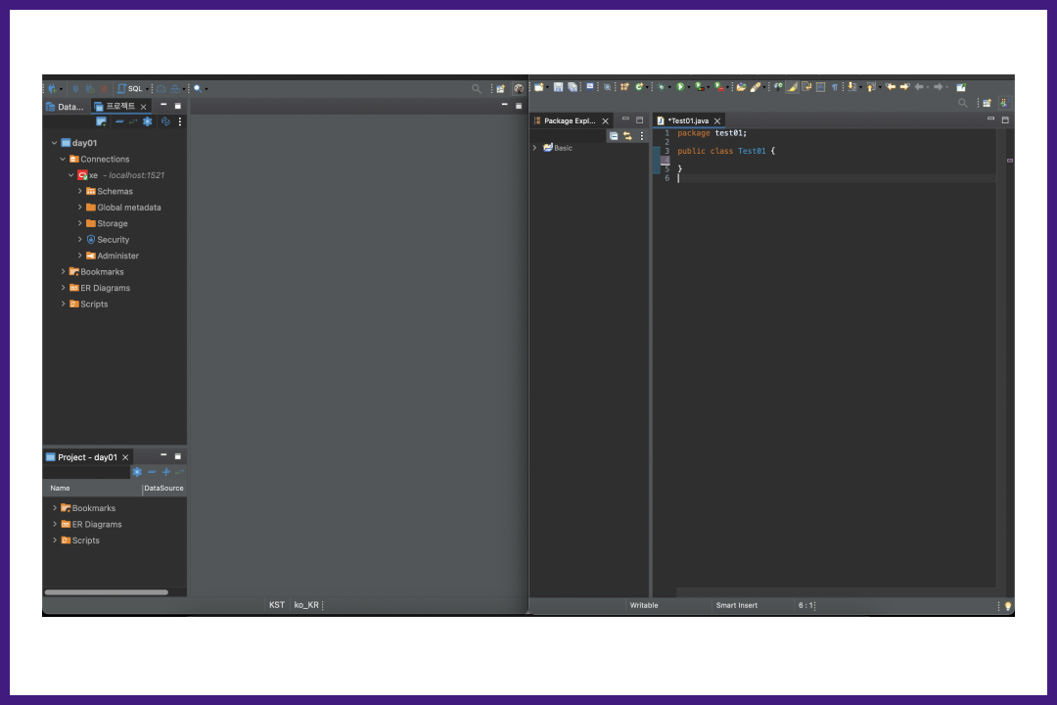Toggle Show Whitespace Characters pilcrow icon
1057x705 pixels.
pyautogui.click(x=835, y=87)
